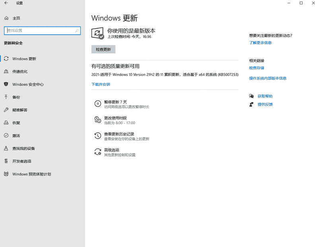
Task: Click the 疑难解答 wrench icon
Action: (6, 110)
